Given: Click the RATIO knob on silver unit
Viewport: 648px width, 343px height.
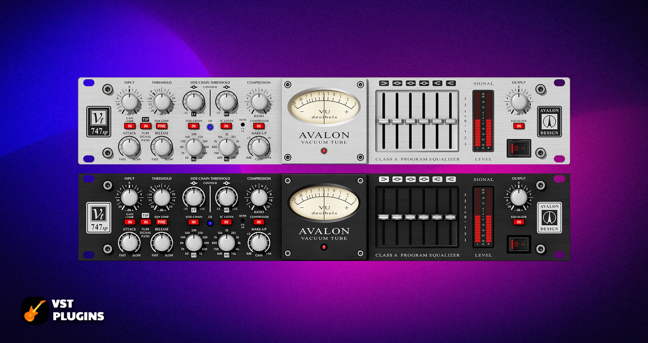Looking at the screenshot, I should pos(259,102).
